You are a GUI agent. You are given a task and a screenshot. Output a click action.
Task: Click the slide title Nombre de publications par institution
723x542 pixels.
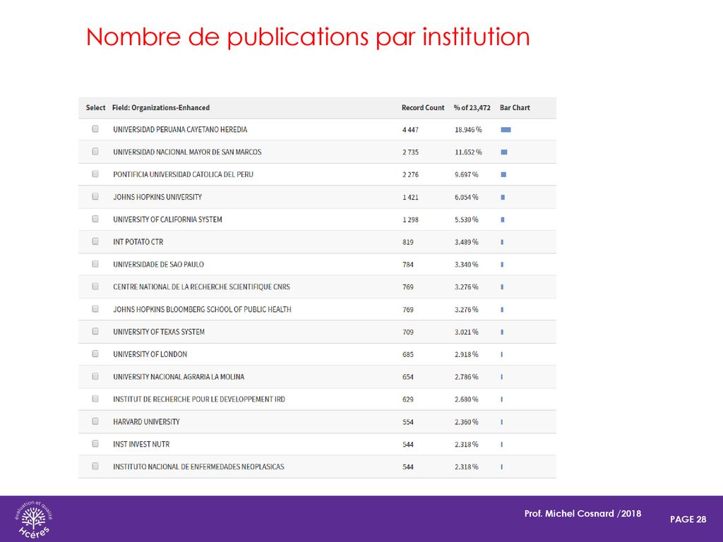(x=308, y=37)
